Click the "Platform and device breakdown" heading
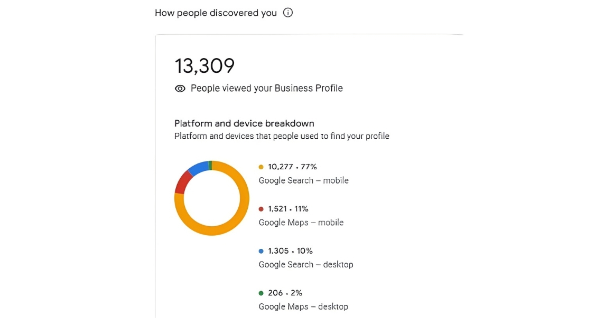Image resolution: width=614 pixels, height=318 pixels. coord(244,123)
